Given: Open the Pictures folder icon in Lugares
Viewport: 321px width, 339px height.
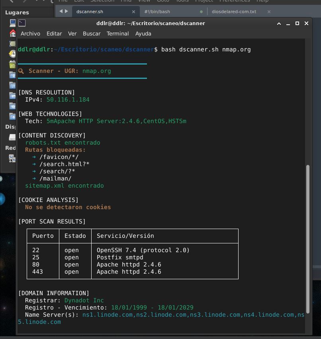Looking at the screenshot, I should pos(12,96).
